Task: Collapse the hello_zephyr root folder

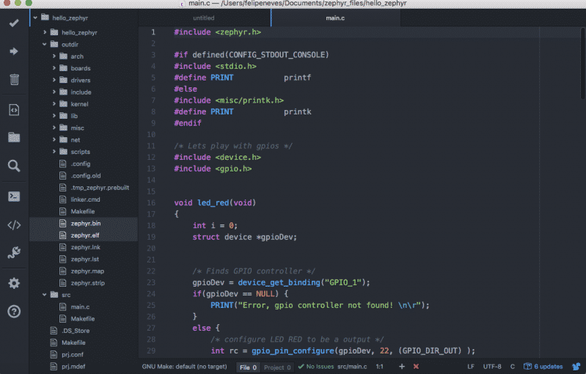Action: (35, 18)
